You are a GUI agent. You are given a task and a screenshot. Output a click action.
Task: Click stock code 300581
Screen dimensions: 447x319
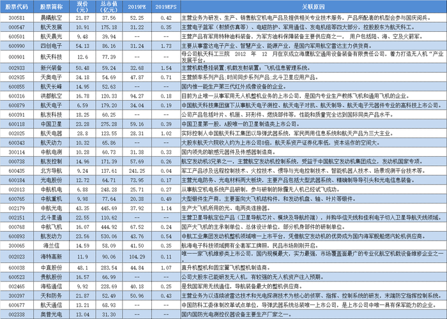pos(17,18)
